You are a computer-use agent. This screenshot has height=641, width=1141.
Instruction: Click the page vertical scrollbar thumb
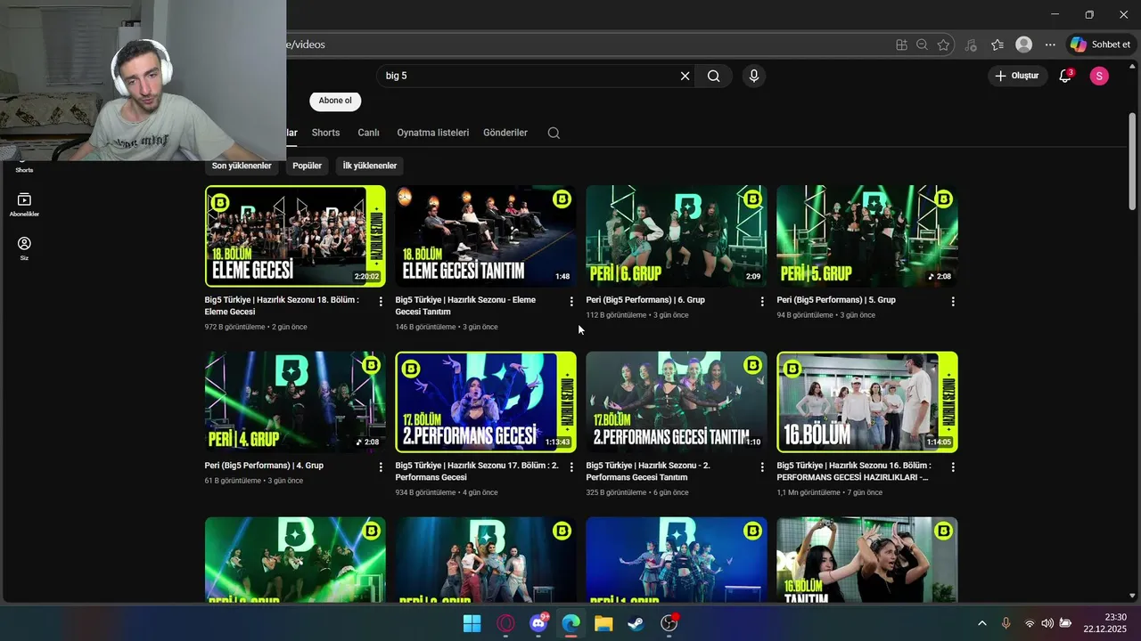1132,162
